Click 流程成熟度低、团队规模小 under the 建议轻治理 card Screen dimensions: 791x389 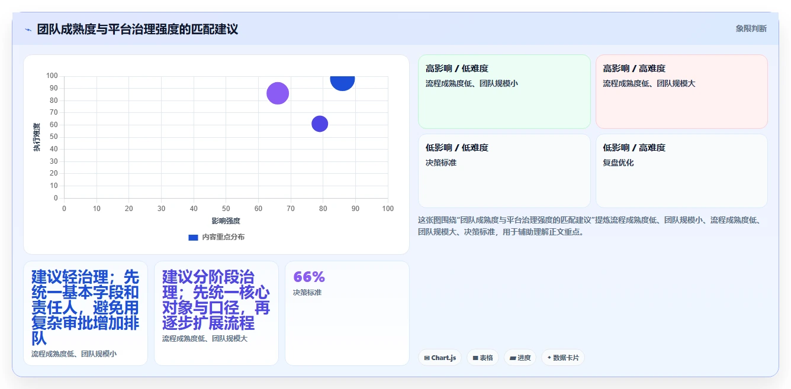point(74,354)
